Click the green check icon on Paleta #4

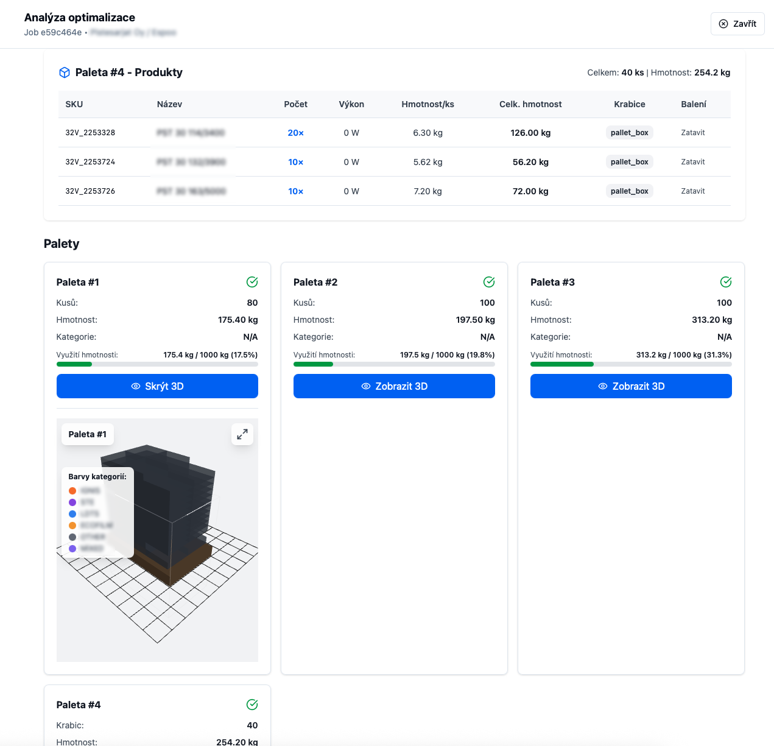coord(252,705)
